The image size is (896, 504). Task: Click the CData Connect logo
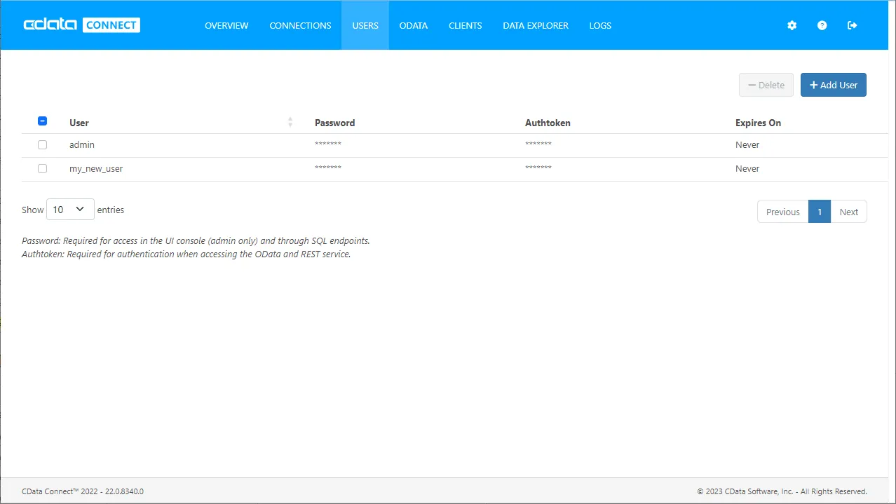[x=81, y=24]
